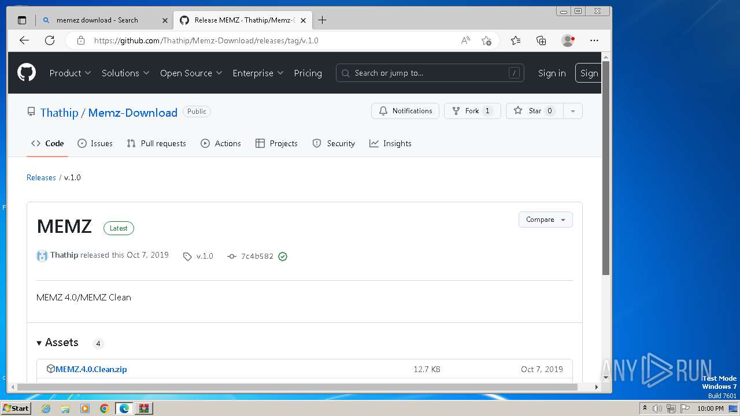
Task: Reload the page with refresh icon
Action: pyautogui.click(x=50, y=40)
